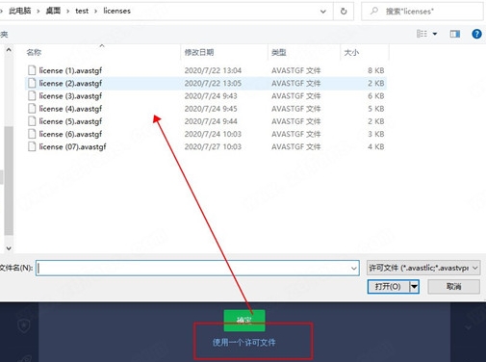
Task: Click the view layout icon
Action: point(422,34)
